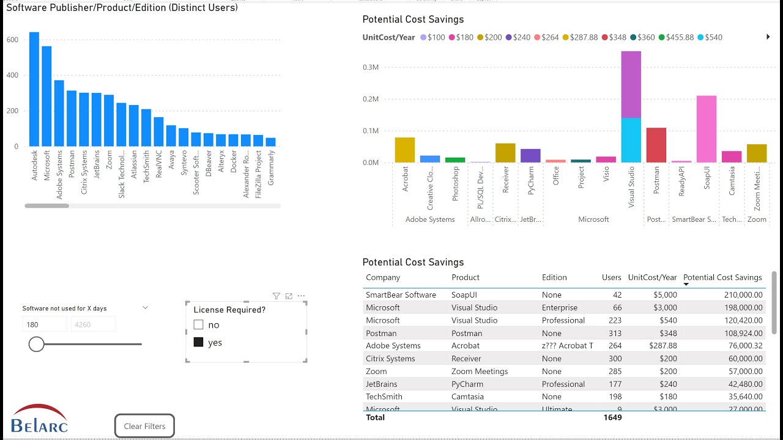Select the red Postman bar in cost savings chart
The image size is (783, 440).
point(656,145)
